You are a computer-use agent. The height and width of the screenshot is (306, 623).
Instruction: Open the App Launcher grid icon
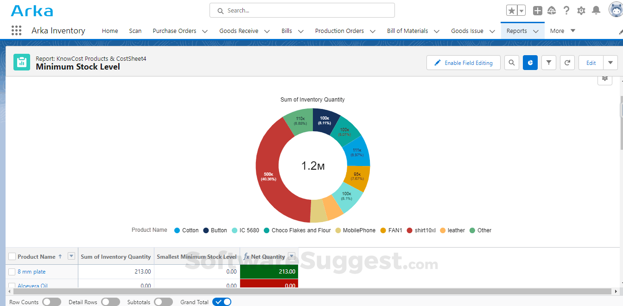tap(16, 31)
